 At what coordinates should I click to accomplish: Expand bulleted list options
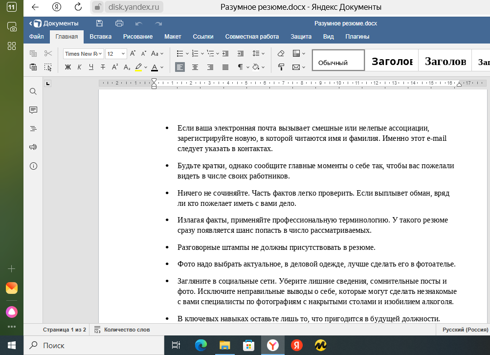tap(187, 54)
